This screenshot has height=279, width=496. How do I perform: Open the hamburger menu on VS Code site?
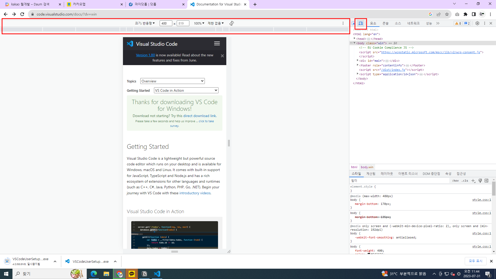pyautogui.click(x=217, y=44)
